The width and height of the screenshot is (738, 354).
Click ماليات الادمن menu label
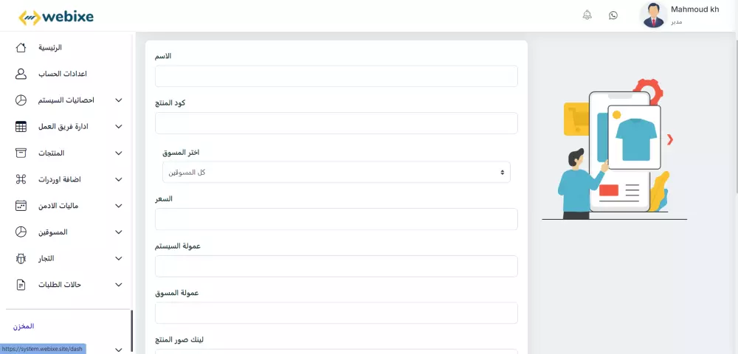(x=59, y=206)
